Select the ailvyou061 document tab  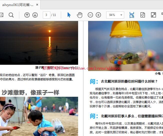tap(18, 5)
